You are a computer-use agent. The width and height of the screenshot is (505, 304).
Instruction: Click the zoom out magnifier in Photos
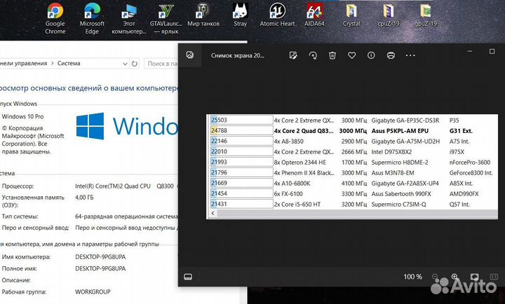coord(435,277)
